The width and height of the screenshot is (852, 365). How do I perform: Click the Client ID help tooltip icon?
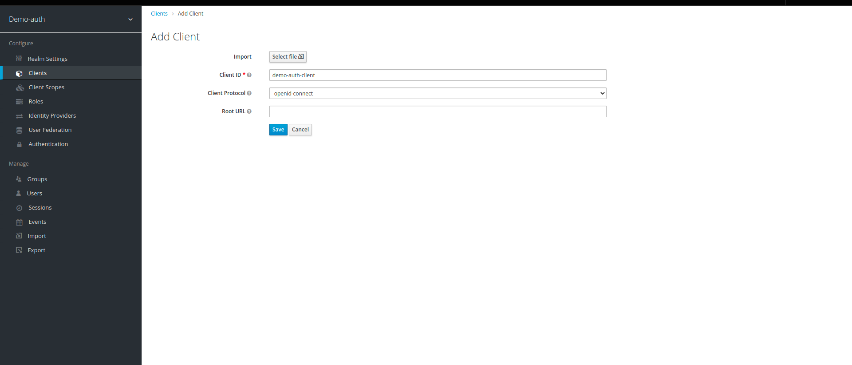[x=249, y=75]
